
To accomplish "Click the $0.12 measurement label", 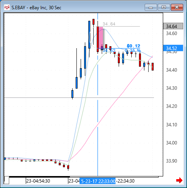I will coord(133,46).
